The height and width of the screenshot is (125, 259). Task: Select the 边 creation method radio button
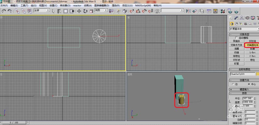233,84
